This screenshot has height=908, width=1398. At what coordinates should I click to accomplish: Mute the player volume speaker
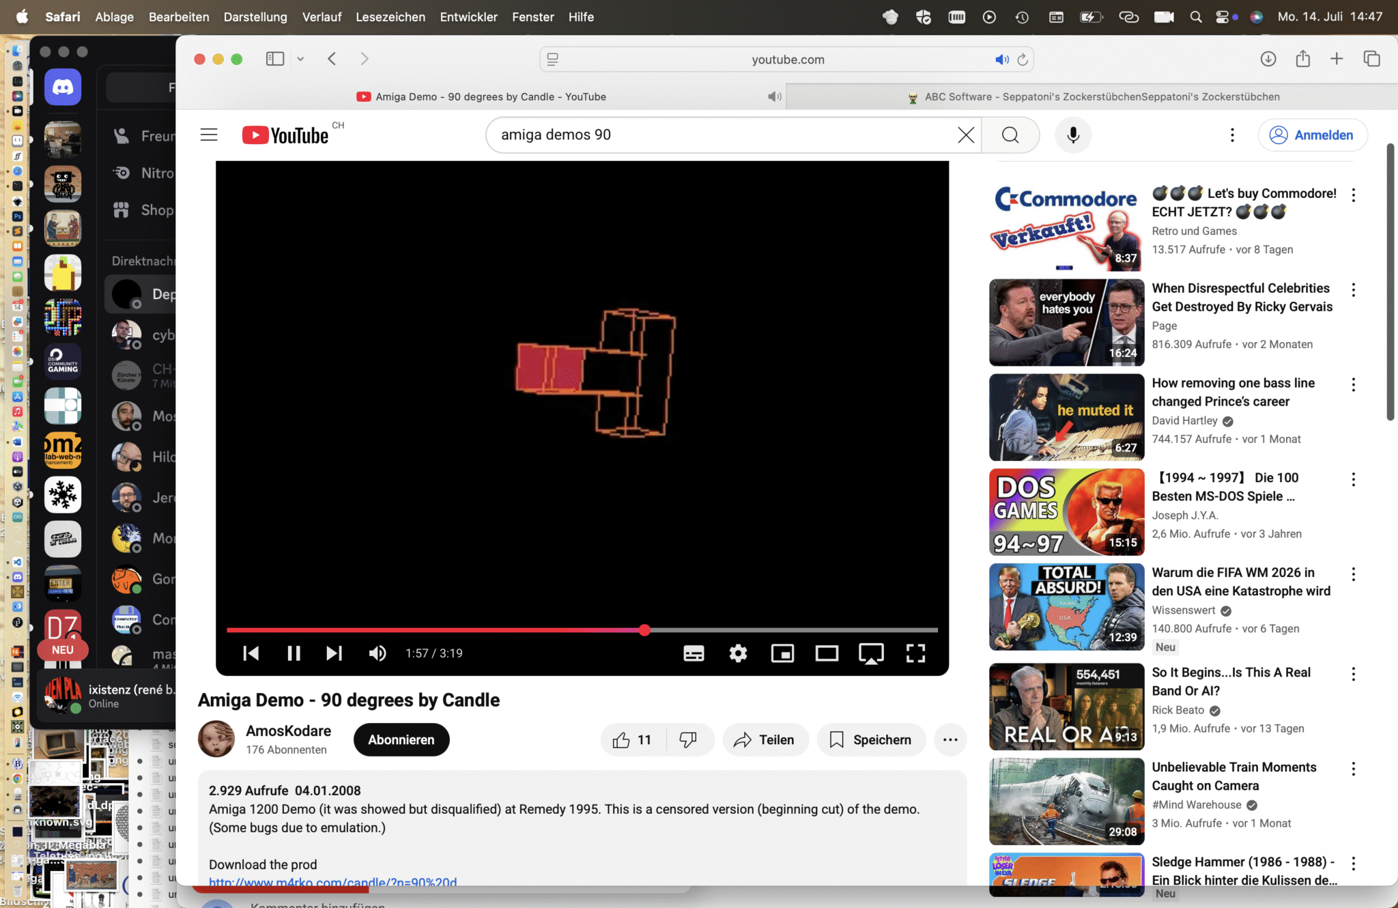tap(377, 653)
